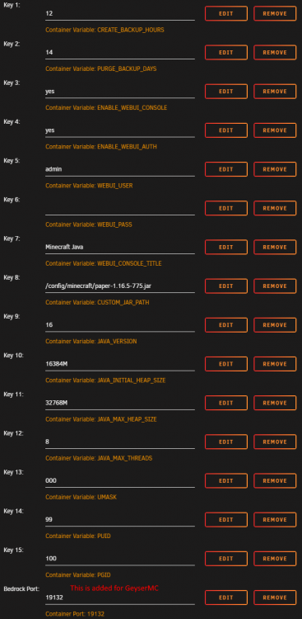Viewport: 302px width, 619px height.
Task: Focus the empty WEBUI_PASS field
Action: (x=120, y=209)
